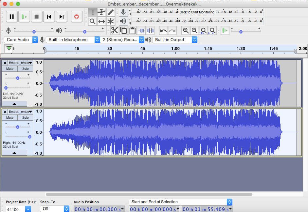Mute the left channel track
308x212 pixels.
[x=9, y=68]
